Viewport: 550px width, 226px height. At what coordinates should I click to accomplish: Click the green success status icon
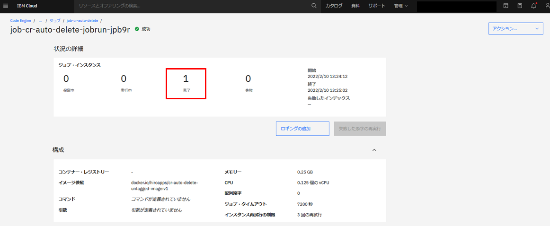(x=137, y=29)
